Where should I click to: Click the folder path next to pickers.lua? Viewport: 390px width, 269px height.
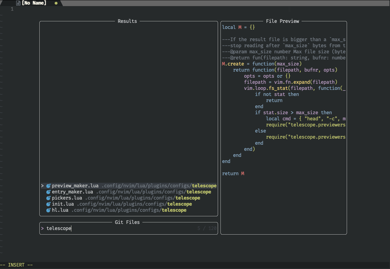click(143, 198)
